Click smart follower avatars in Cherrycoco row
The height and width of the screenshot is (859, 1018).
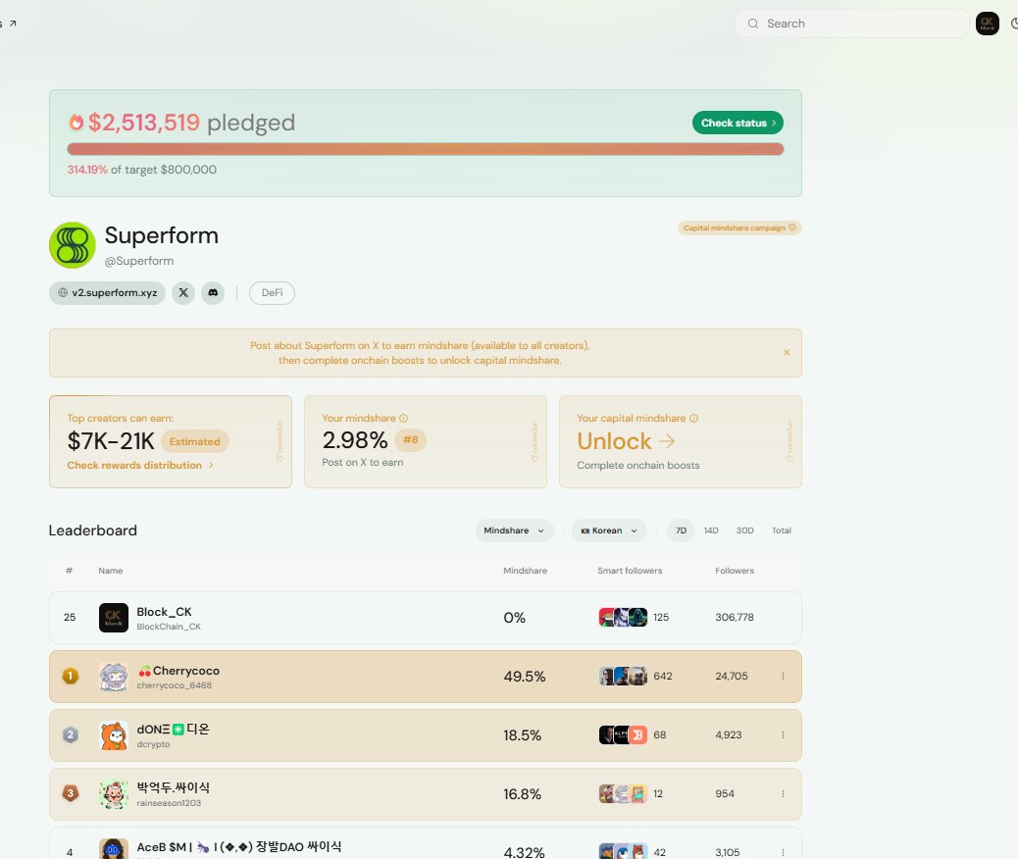[623, 676]
